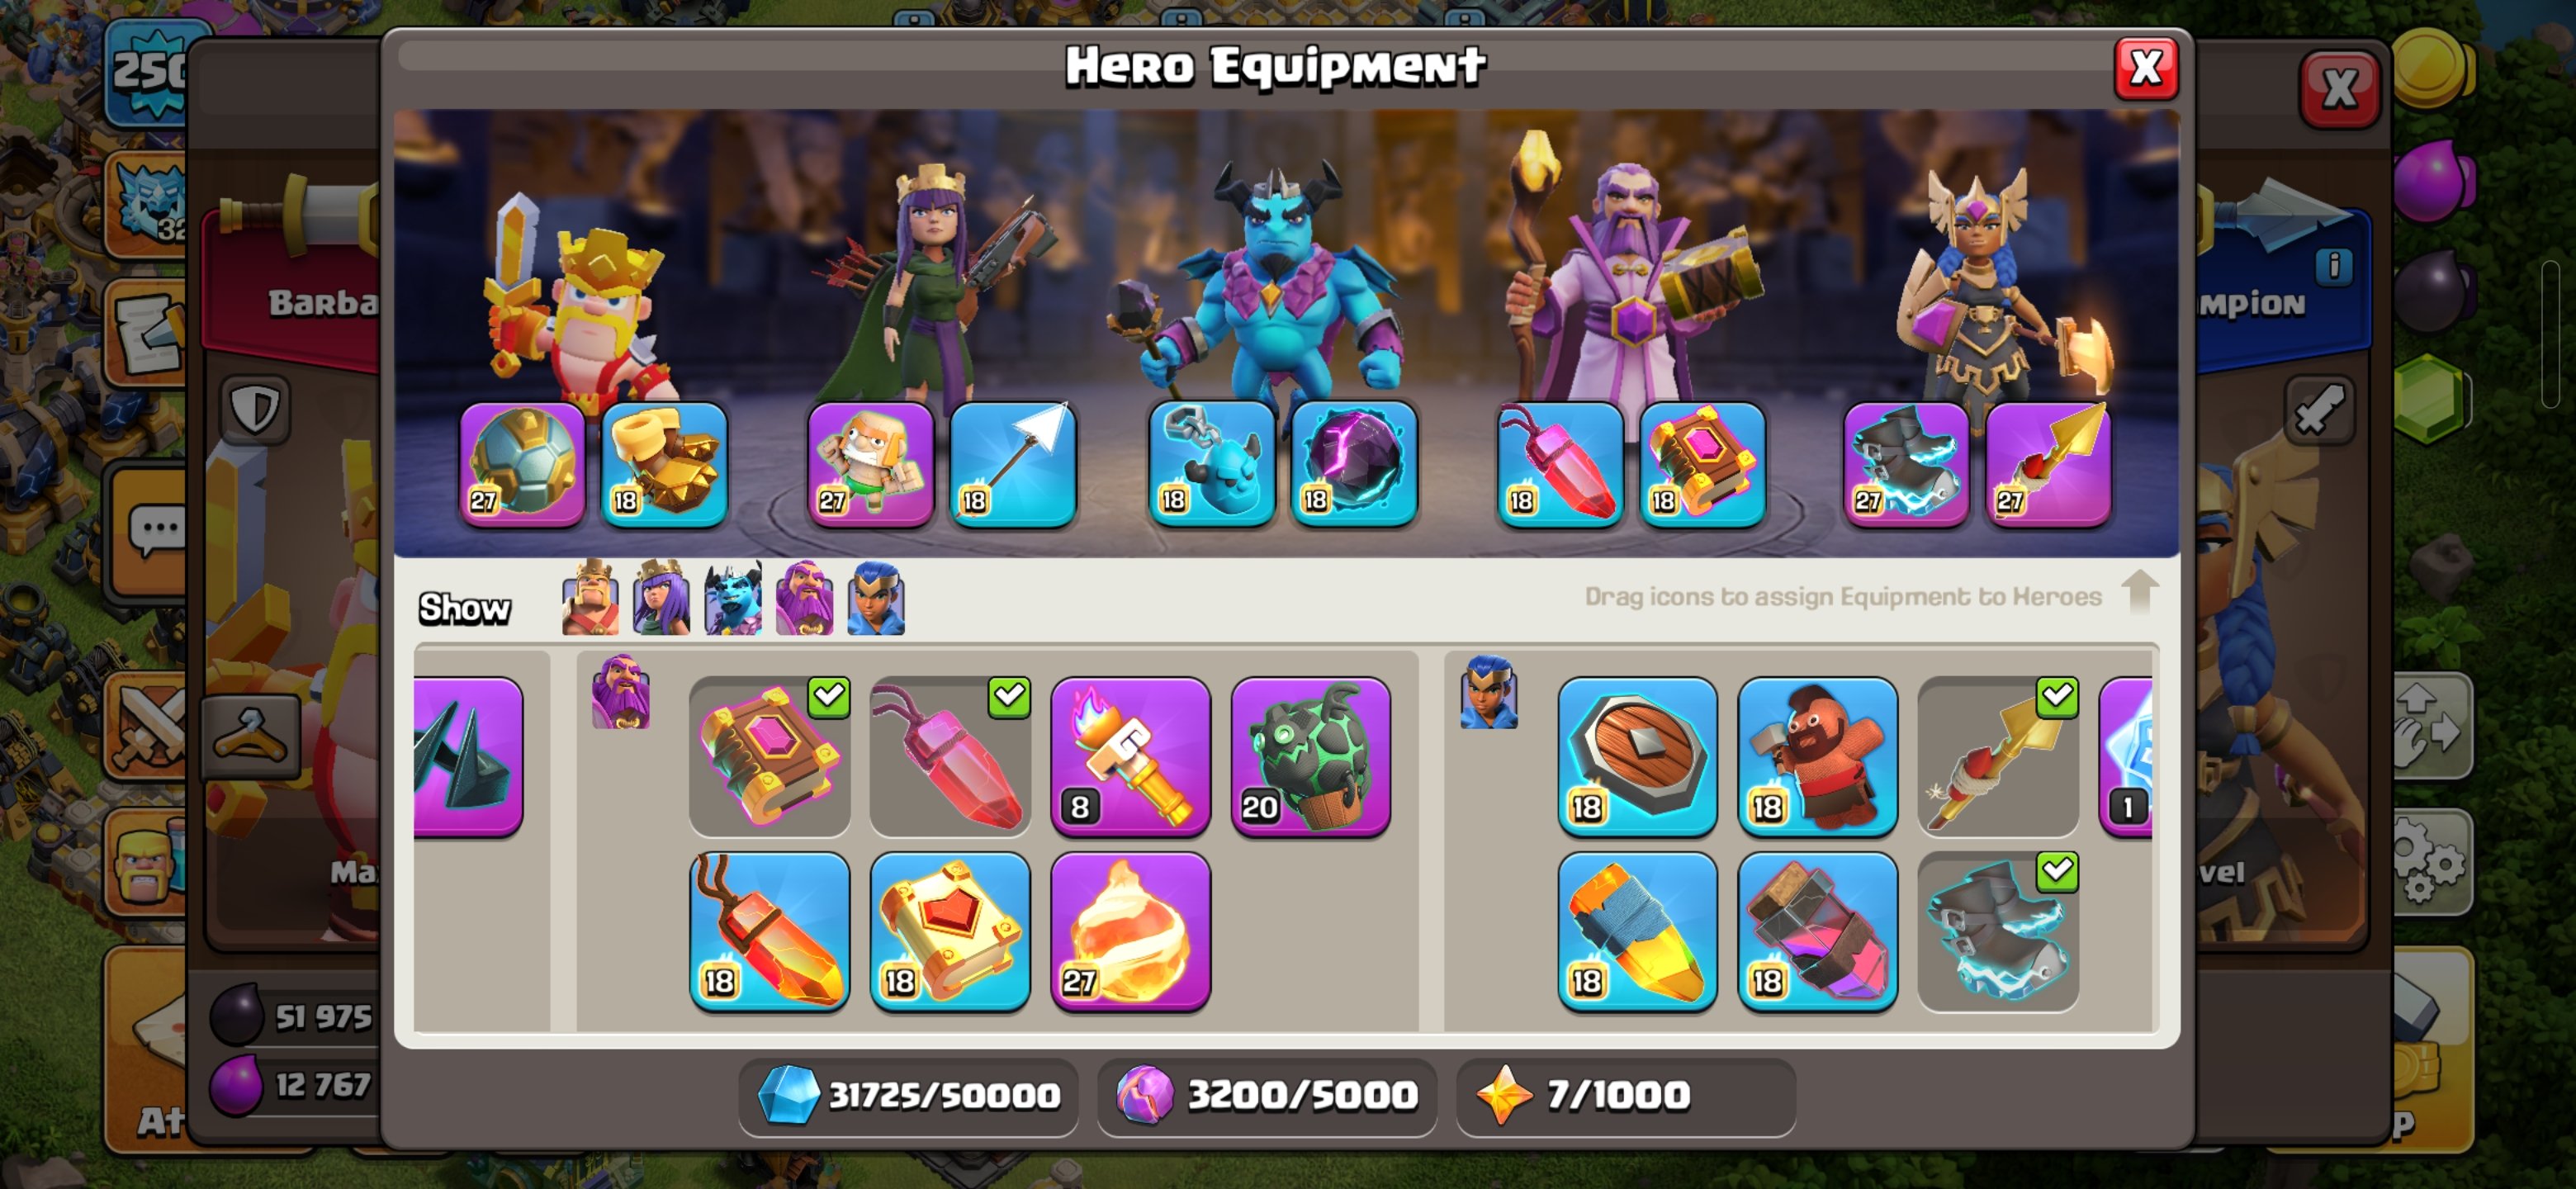Choose the level 27 fireball equipment

click(1130, 931)
